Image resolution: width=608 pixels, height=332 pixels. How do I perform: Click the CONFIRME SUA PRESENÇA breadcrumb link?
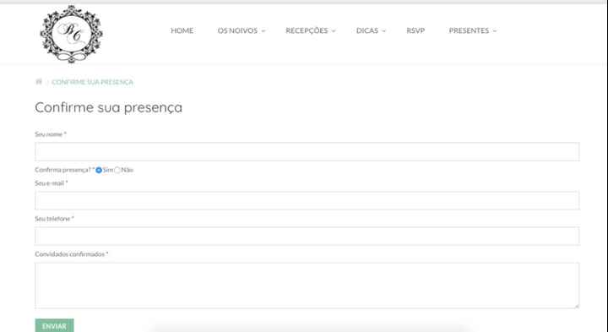(x=92, y=82)
